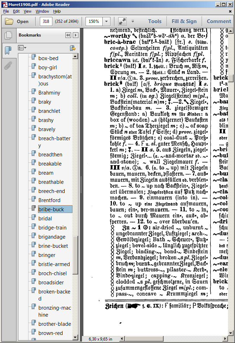Image resolution: width=235 pixels, height=343 pixels.
Task: Click the bookmarks list scrollbar thumb
Action: 75,255
